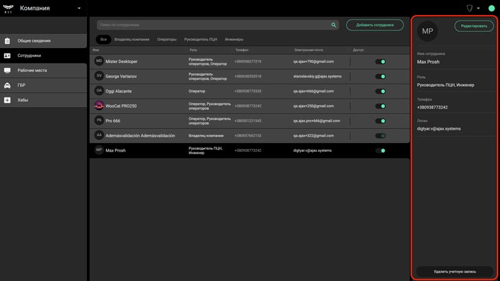Click the Рабочие места monitor icon

(x=7, y=71)
